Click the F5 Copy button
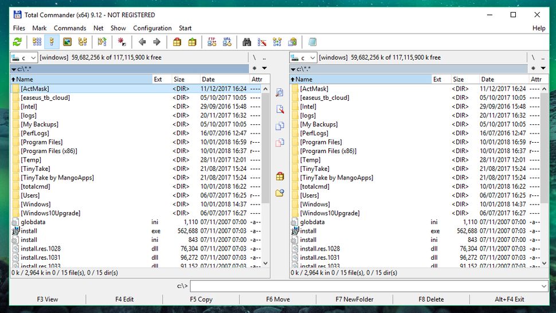556x313 pixels. pyautogui.click(x=201, y=299)
